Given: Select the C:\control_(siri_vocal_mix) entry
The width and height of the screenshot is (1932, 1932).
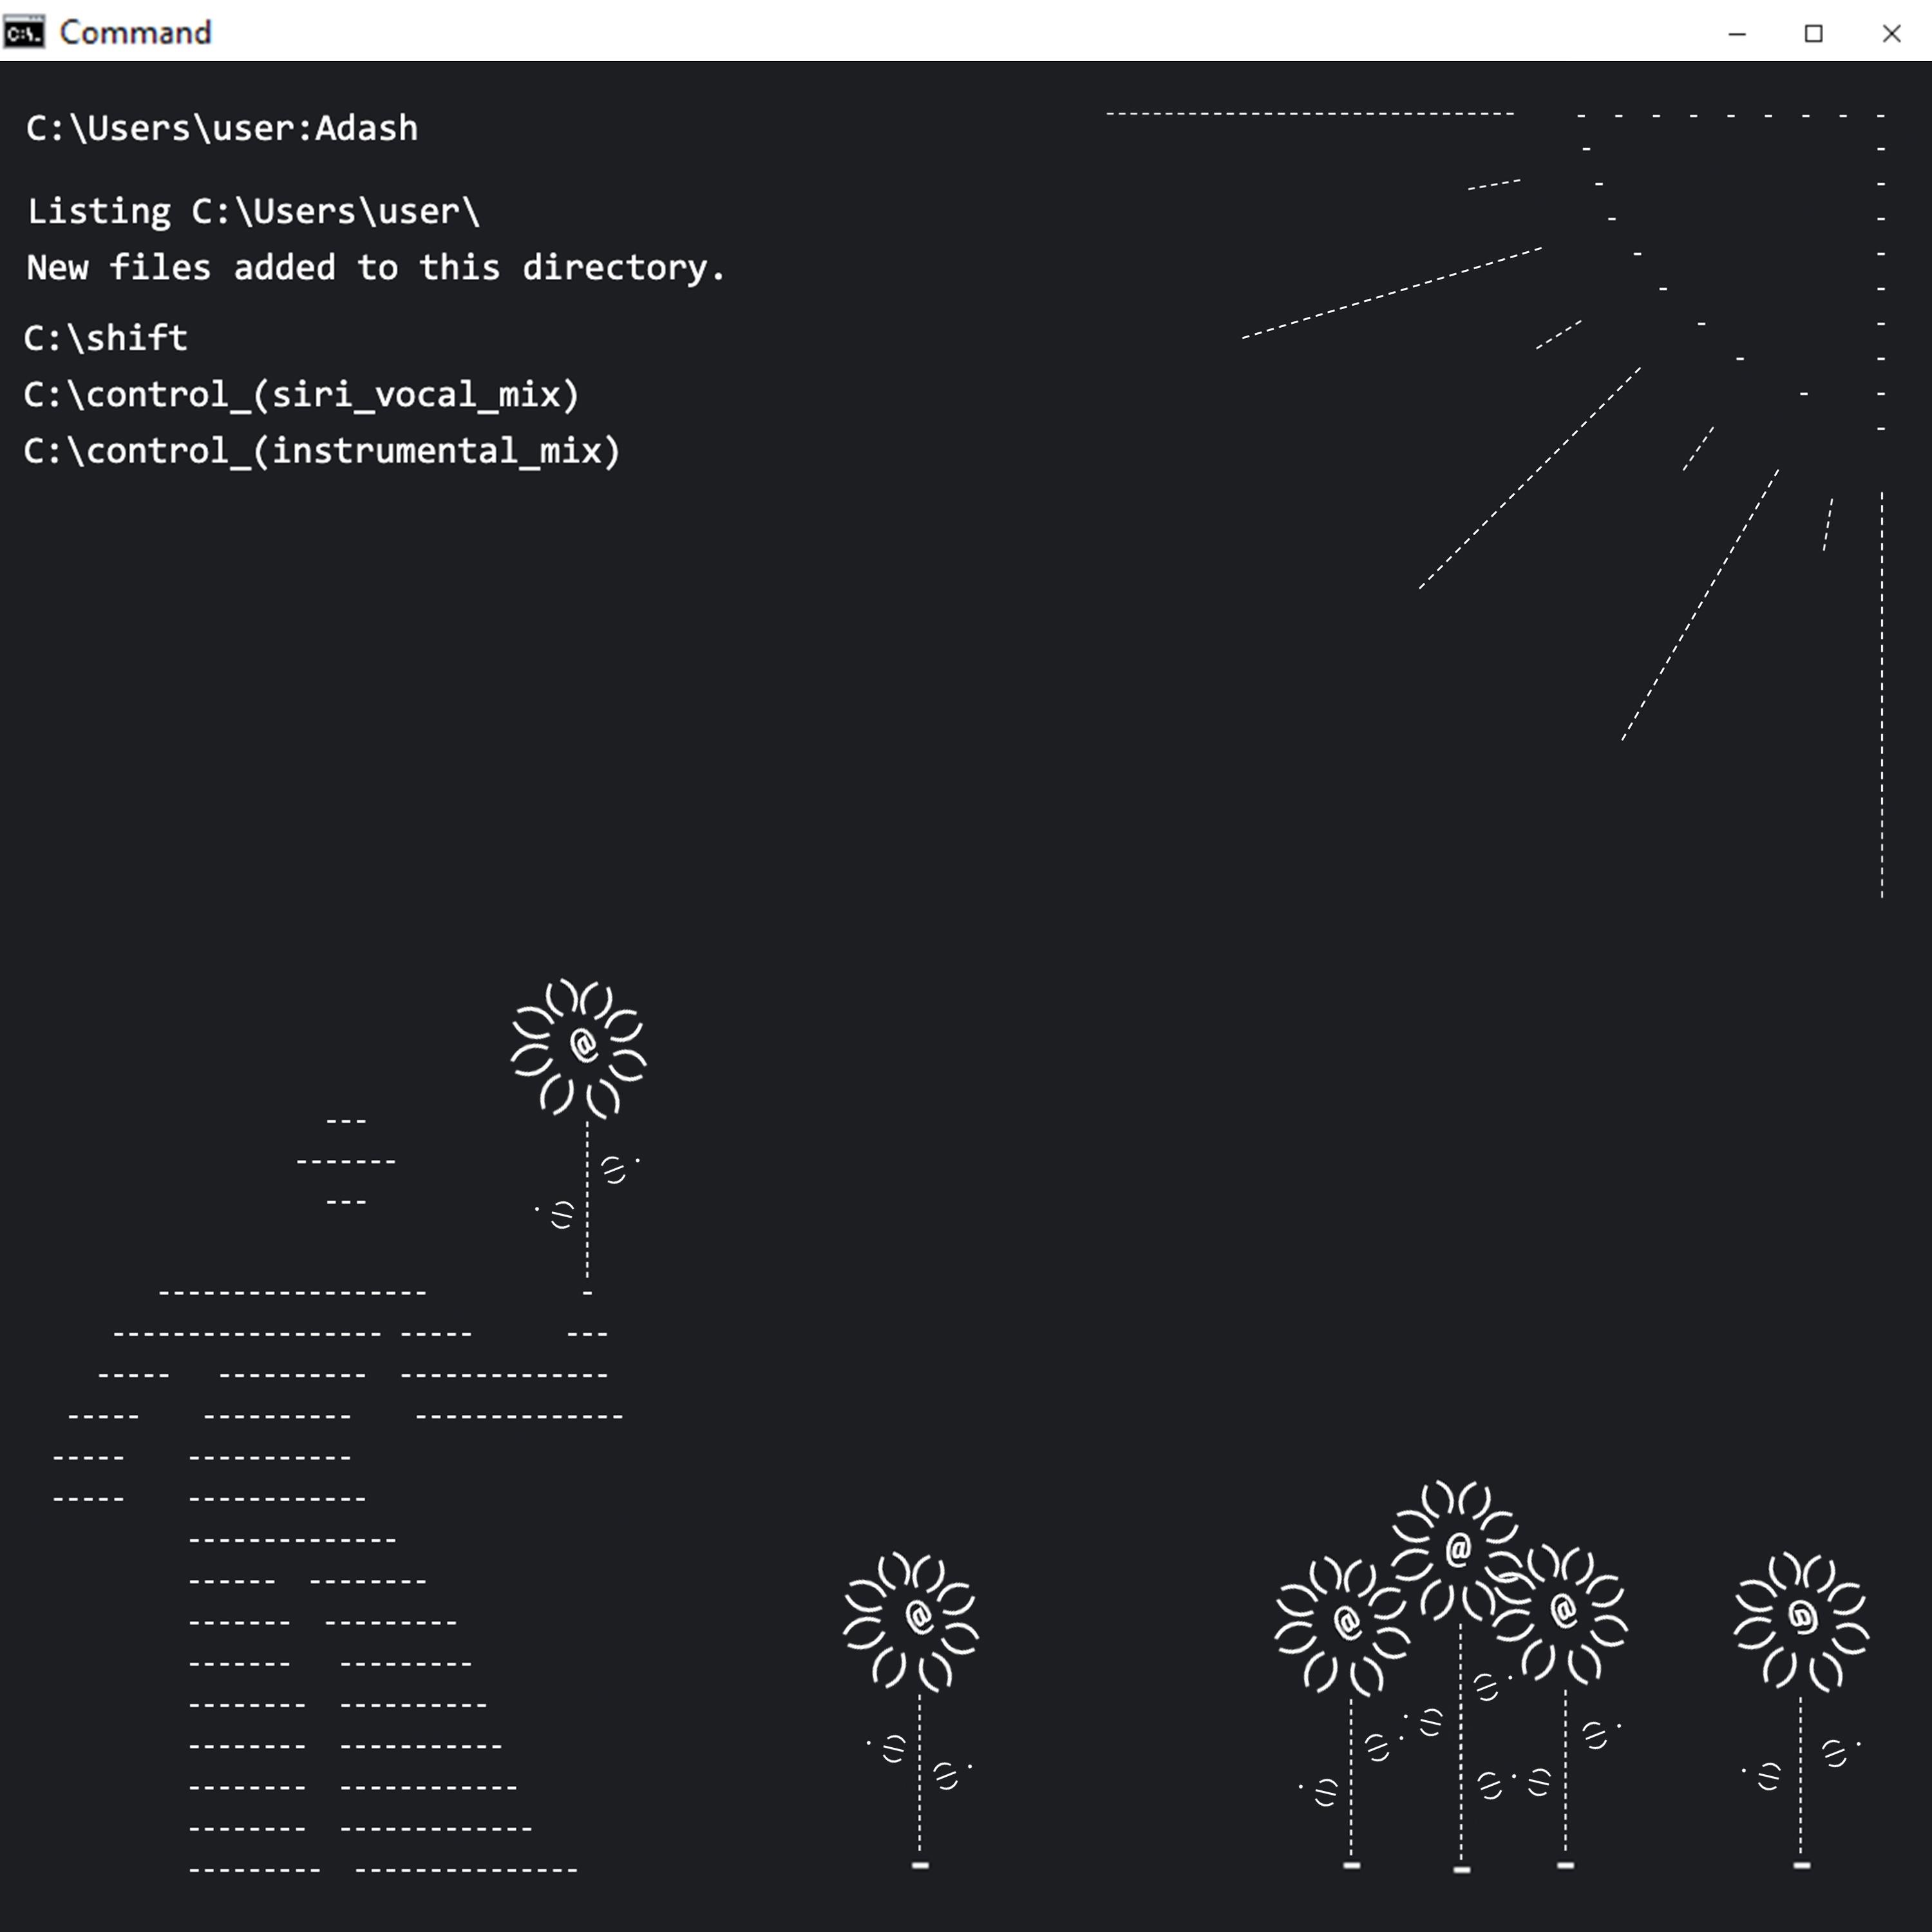Looking at the screenshot, I should coord(301,395).
